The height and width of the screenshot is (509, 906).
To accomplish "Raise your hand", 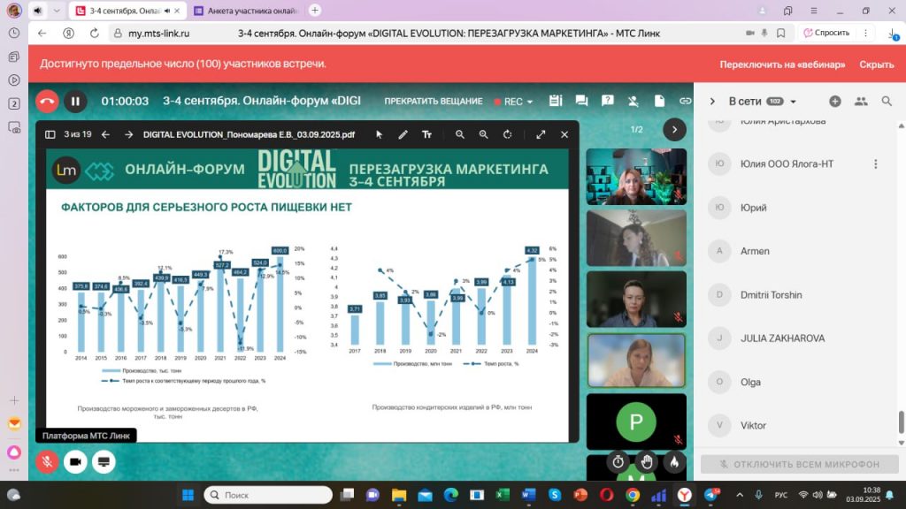I will (x=647, y=461).
